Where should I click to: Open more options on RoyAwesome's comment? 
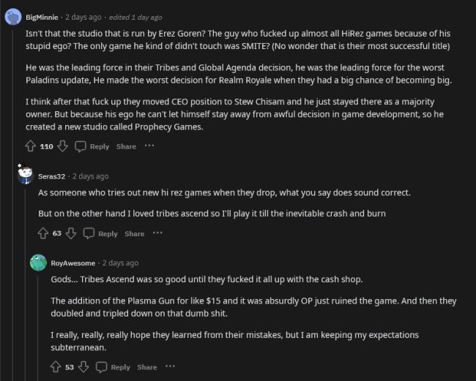point(170,367)
